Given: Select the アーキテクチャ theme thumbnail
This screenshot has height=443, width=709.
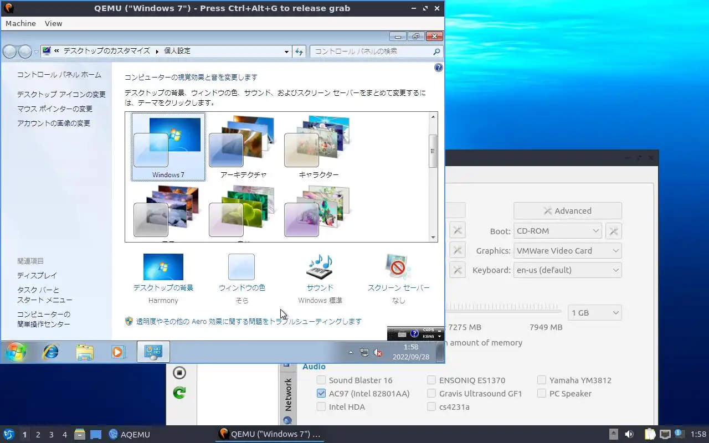Looking at the screenshot, I should pos(243,146).
